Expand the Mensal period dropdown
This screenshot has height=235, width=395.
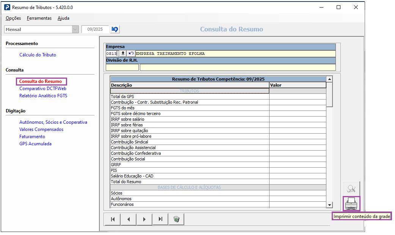coord(75,30)
